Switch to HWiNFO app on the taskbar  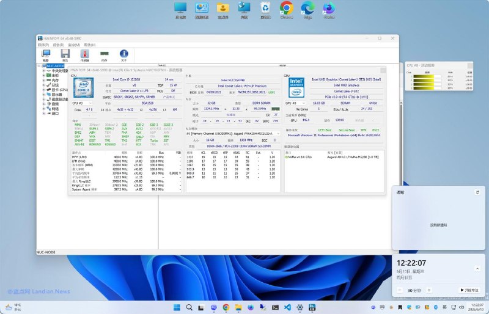pos(312,307)
